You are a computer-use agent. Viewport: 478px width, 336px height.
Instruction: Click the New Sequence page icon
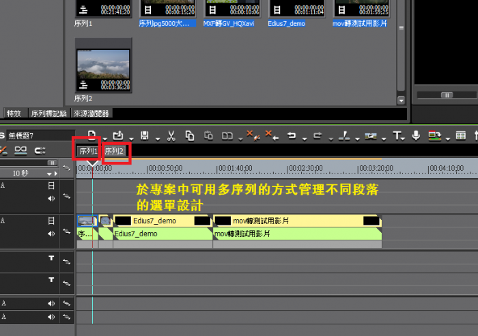(x=92, y=136)
